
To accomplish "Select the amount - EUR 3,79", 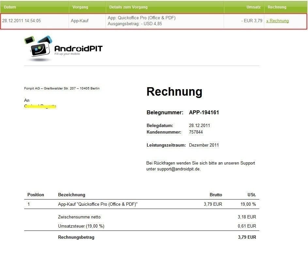I will click(252, 21).
